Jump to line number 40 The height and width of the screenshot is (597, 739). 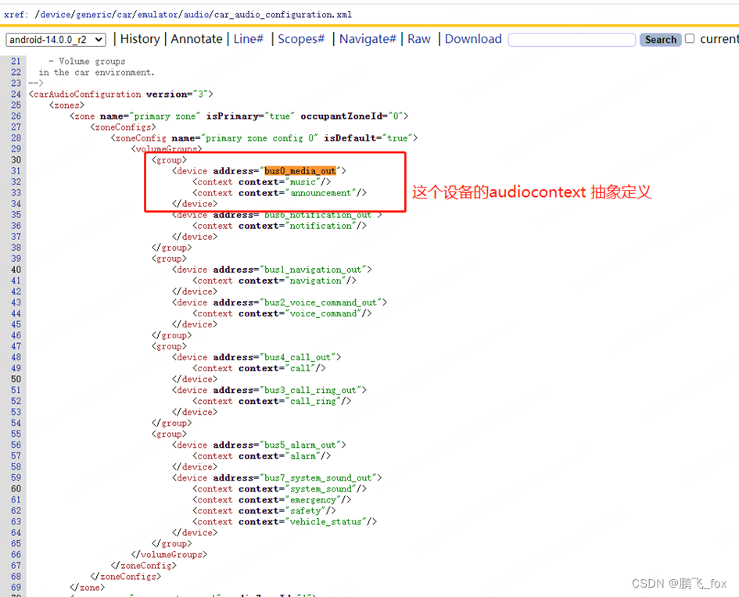[x=16, y=270]
